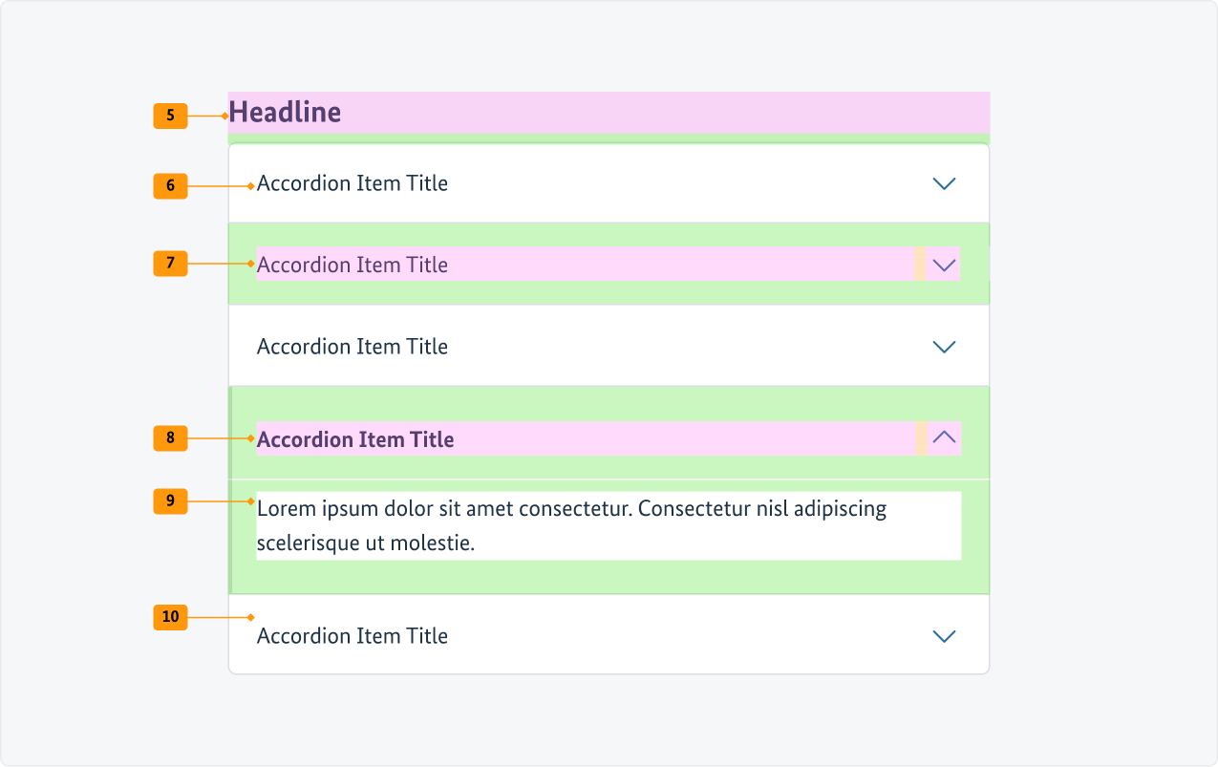Click annotation badge number 6
The image size is (1218, 767).
coord(170,185)
